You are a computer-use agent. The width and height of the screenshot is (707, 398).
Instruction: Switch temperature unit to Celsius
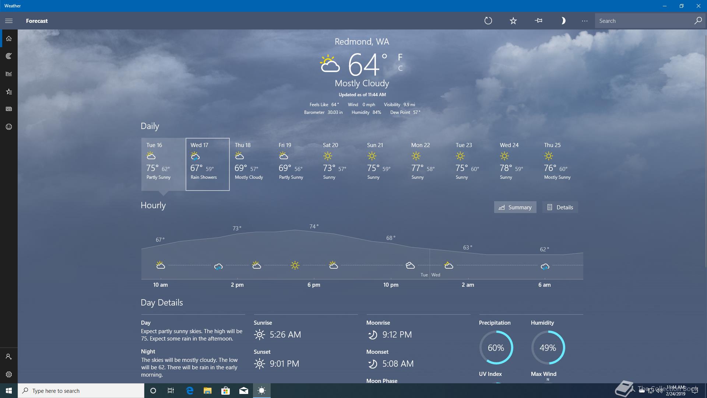pos(400,68)
